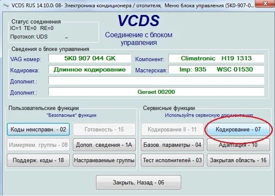Open 'Допол. сведения - 1A' advanced info
Image resolution: width=275 pixels, height=196 pixels.
pos(104,145)
